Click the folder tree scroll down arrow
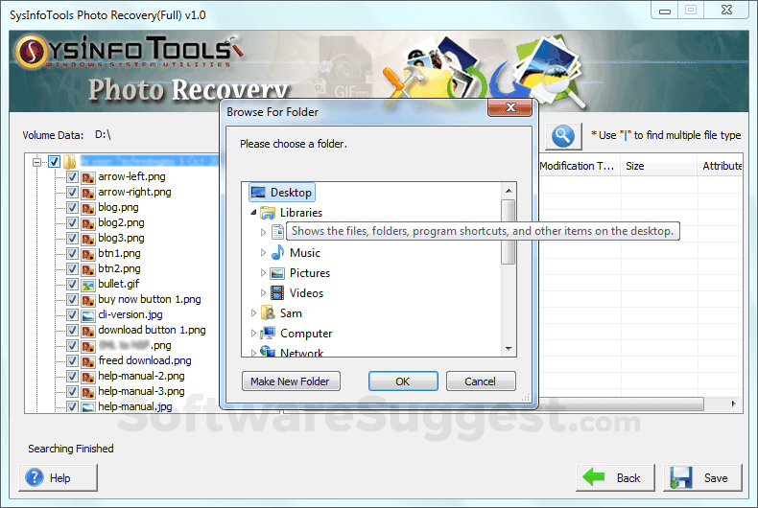The image size is (758, 508). pyautogui.click(x=509, y=348)
